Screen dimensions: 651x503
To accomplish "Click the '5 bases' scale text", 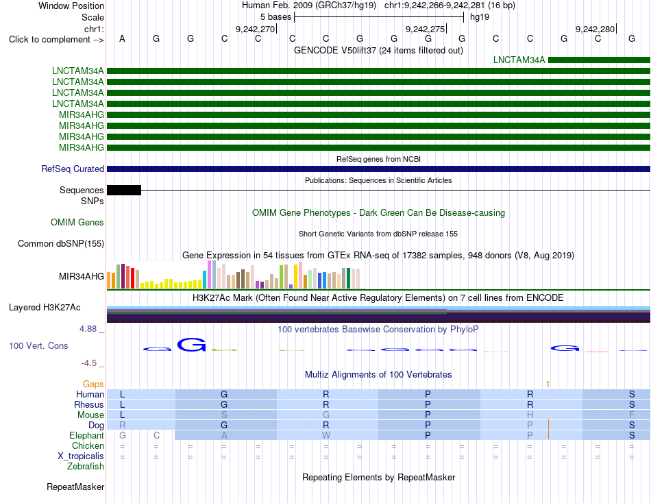I will [x=275, y=17].
